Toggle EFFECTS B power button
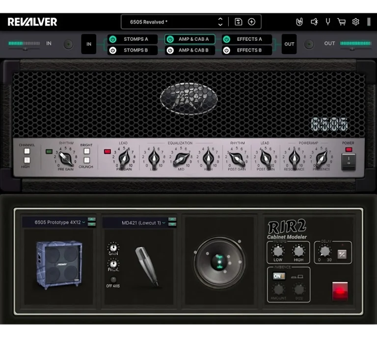The image size is (377, 338). click(226, 50)
